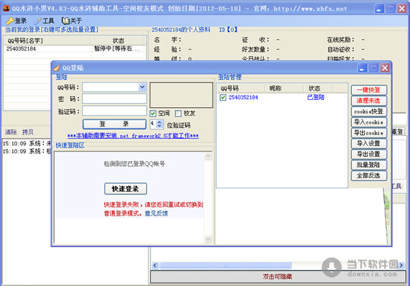
Task: Click the 拷贝 log link
Action: (x=28, y=132)
